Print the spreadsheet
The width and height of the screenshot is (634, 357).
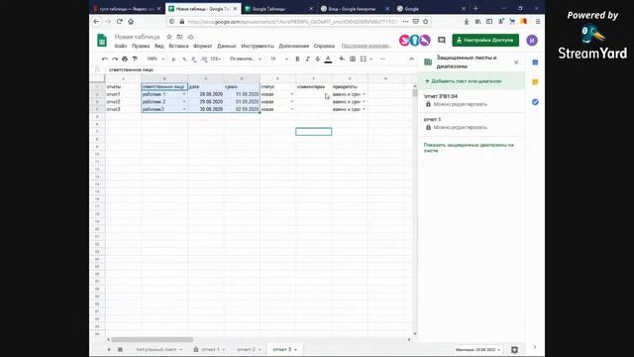point(125,59)
